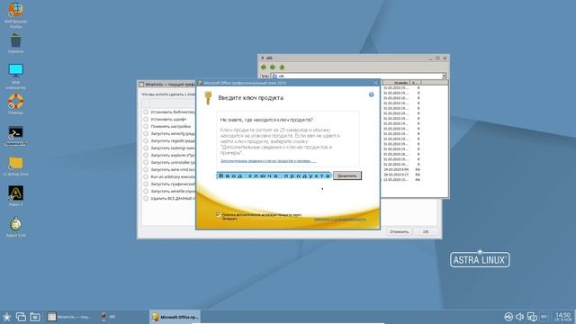Viewport: 576px width, 324px height.
Task: Select 'Установить библиотеку' radio in Winetricks
Action: 146,112
